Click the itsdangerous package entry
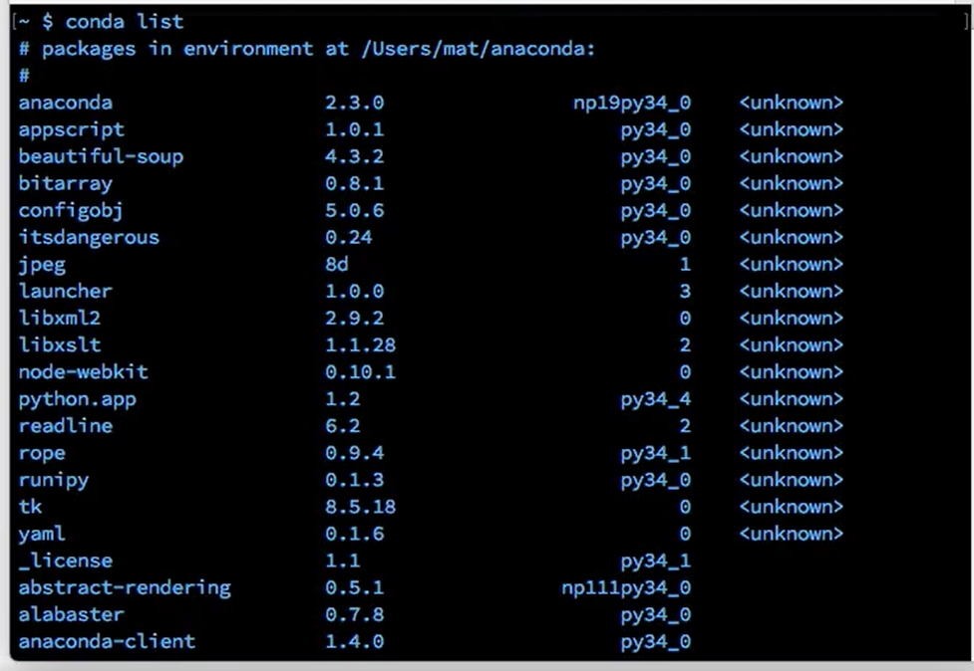Screen dimensions: 974x671 [x=89, y=237]
